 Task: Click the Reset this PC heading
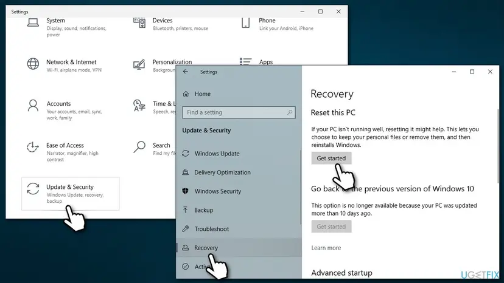tap(333, 112)
